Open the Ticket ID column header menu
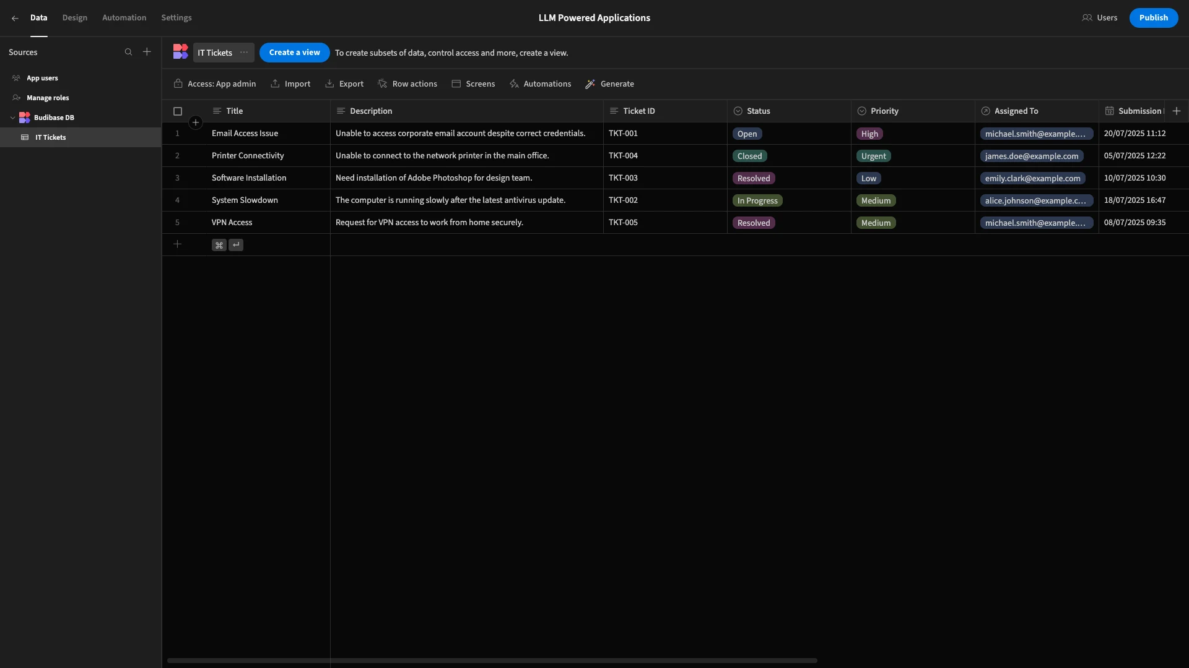This screenshot has width=1189, height=668. (665, 111)
